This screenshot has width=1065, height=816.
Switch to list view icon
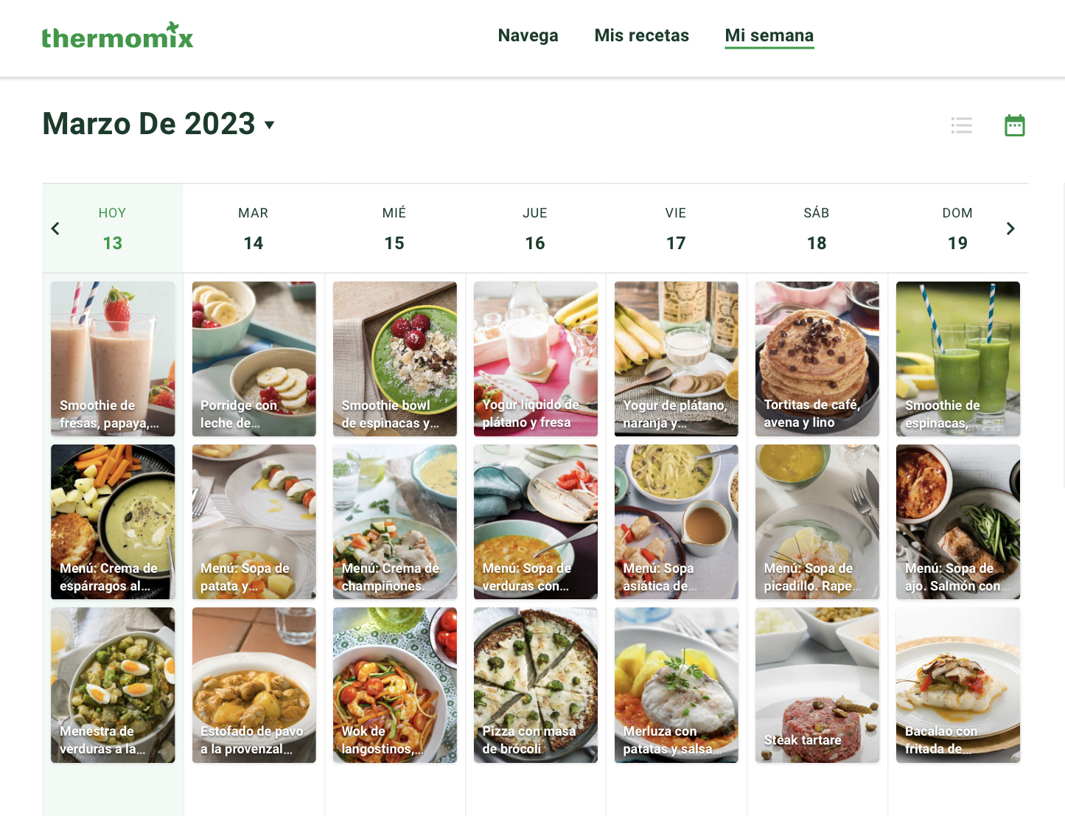click(962, 125)
